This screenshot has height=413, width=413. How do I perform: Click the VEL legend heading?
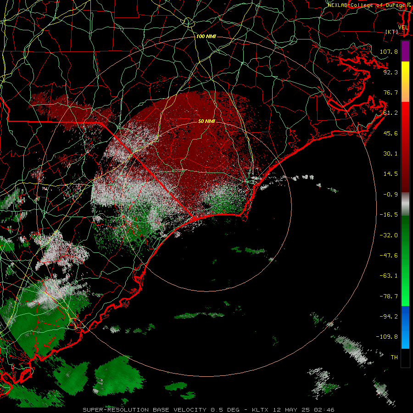pos(403,28)
